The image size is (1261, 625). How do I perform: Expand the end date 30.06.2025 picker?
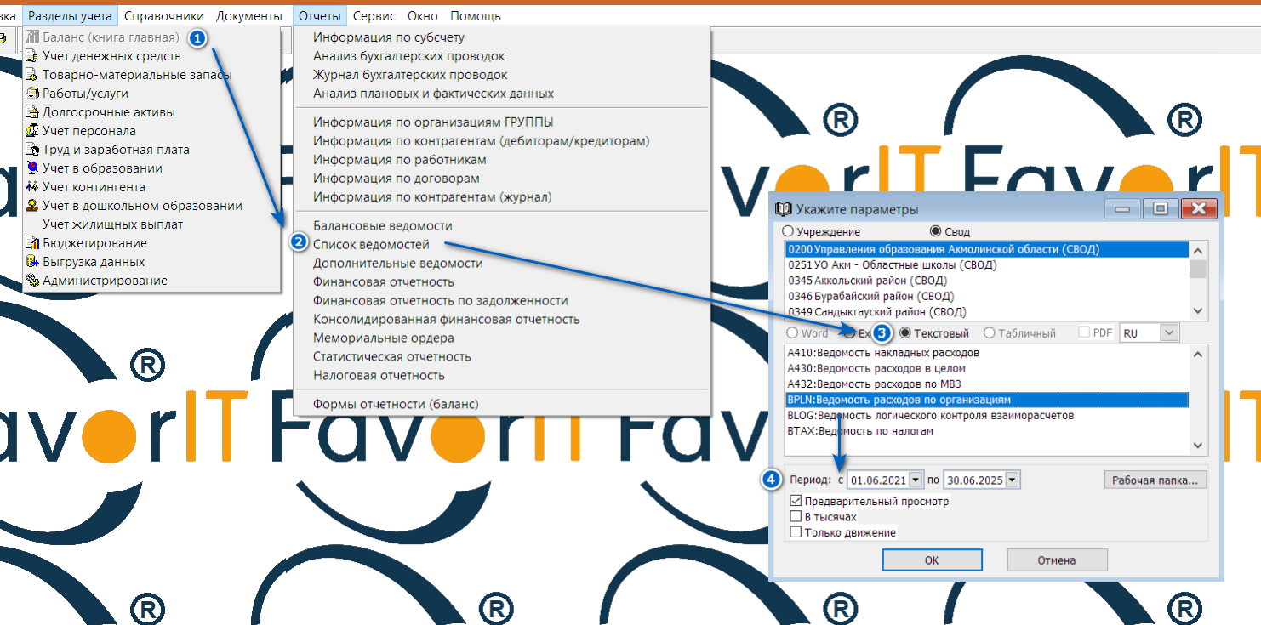point(1012,480)
